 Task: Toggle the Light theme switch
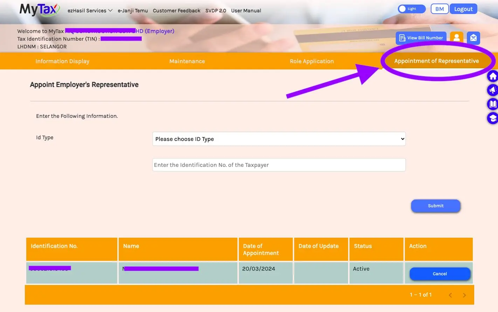411,9
